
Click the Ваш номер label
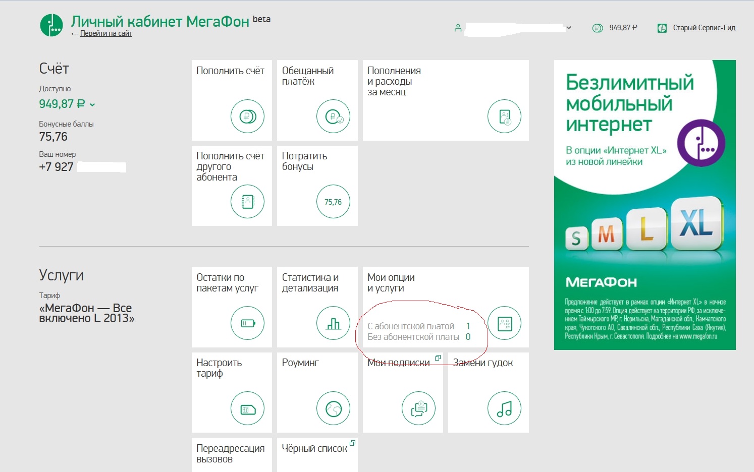(x=58, y=154)
